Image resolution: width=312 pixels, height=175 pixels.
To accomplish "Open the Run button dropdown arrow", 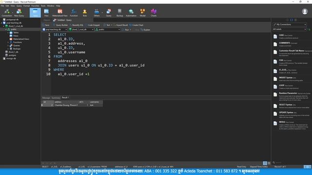I will [130, 30].
